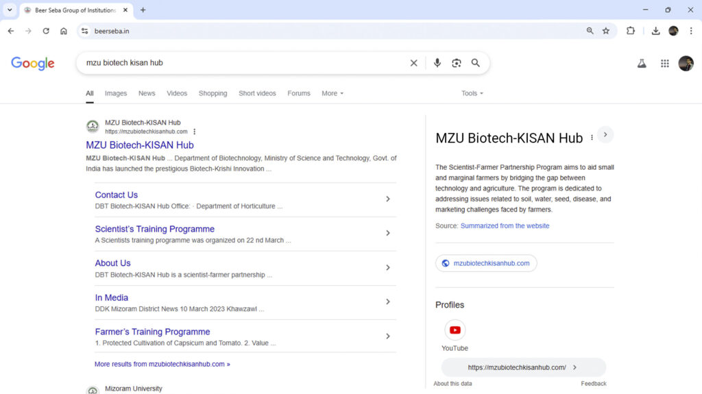Open the About this data link

click(x=452, y=383)
